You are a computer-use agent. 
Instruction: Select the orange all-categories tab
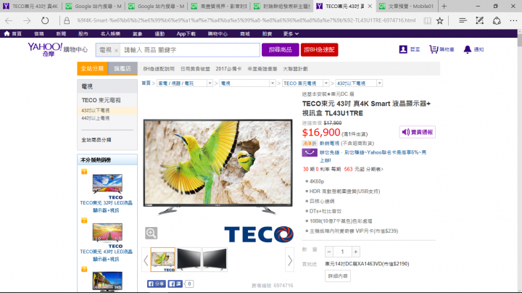coord(92,69)
